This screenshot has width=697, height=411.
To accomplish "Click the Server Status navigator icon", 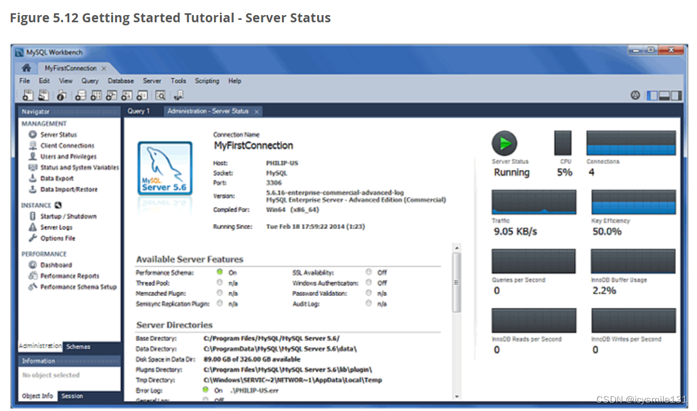I will (33, 134).
